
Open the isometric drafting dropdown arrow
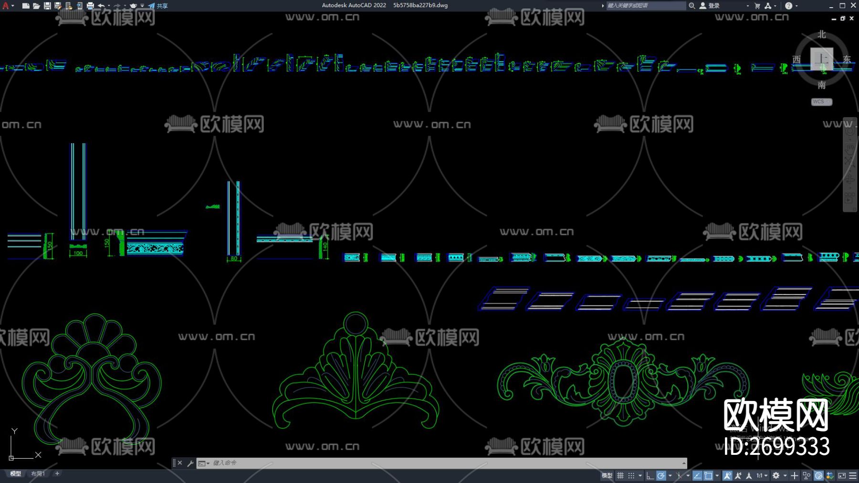point(688,475)
